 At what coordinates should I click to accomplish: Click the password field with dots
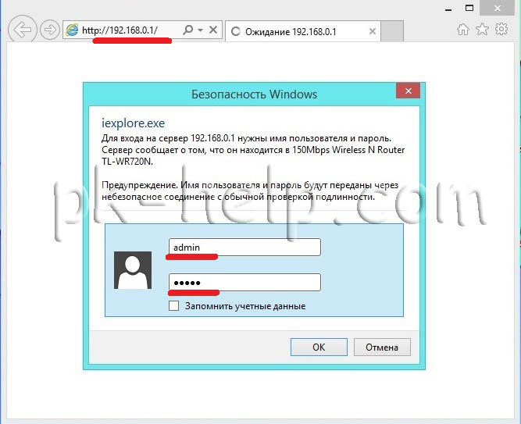245,283
